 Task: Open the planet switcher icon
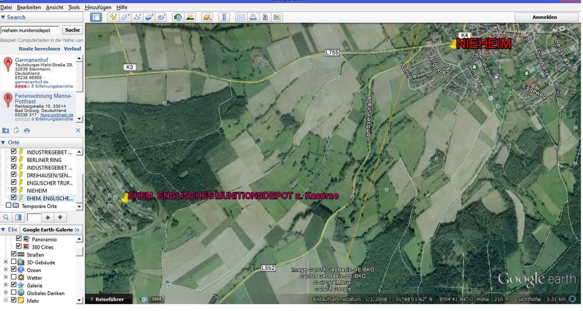click(x=207, y=17)
